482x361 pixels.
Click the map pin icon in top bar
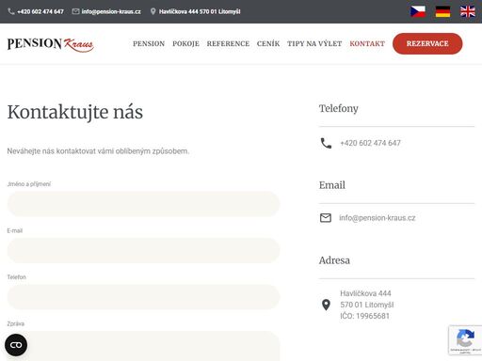coord(153,11)
